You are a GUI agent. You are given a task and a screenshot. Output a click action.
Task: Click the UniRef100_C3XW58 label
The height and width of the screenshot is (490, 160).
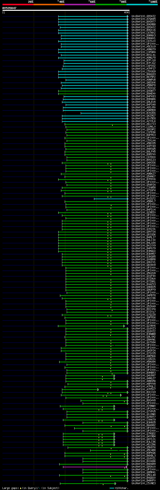coord(143,188)
